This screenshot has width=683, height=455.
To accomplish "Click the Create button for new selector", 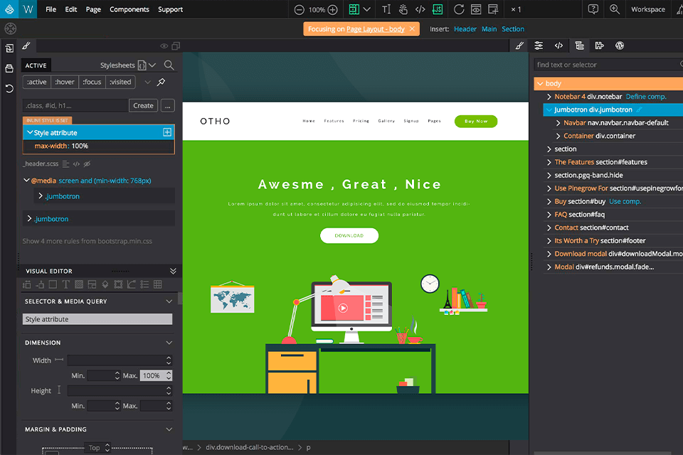I will 143,105.
